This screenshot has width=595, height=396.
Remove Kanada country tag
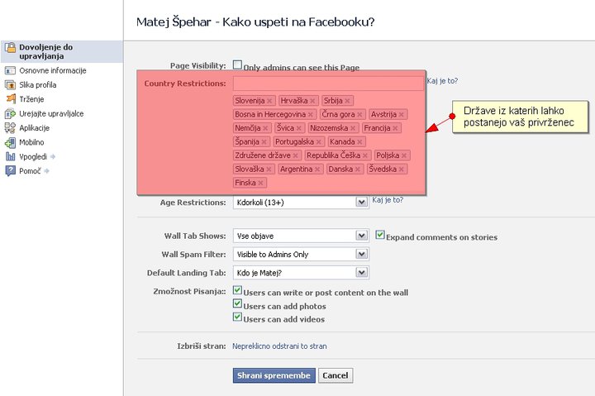[359, 142]
